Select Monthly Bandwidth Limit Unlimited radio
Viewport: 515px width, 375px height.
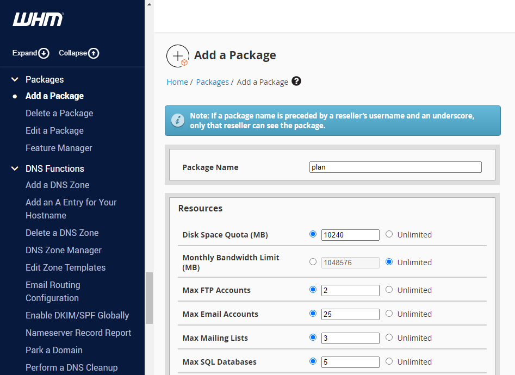click(389, 262)
